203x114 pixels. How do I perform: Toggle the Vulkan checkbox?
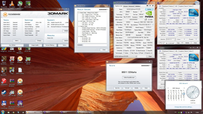124,53
